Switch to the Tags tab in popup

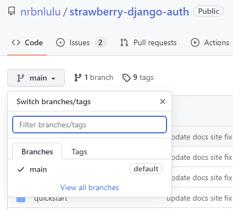click(x=79, y=152)
